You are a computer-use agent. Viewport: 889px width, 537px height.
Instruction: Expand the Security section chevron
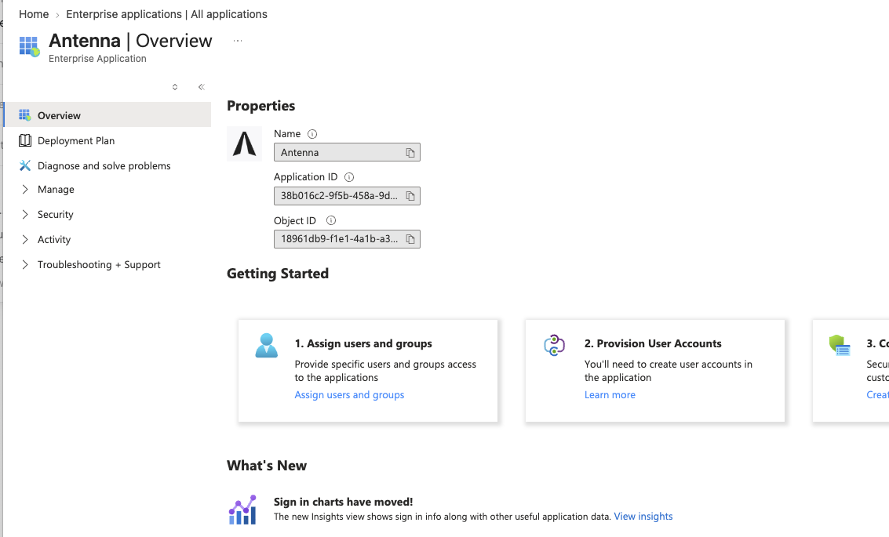(x=25, y=214)
